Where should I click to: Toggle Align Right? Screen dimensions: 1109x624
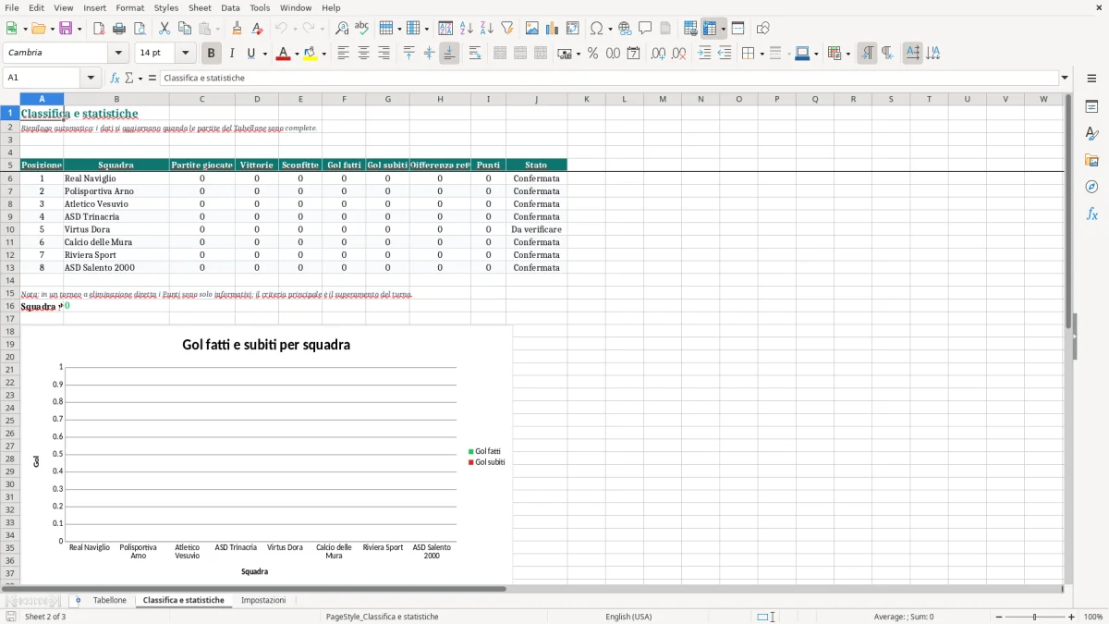coord(384,54)
